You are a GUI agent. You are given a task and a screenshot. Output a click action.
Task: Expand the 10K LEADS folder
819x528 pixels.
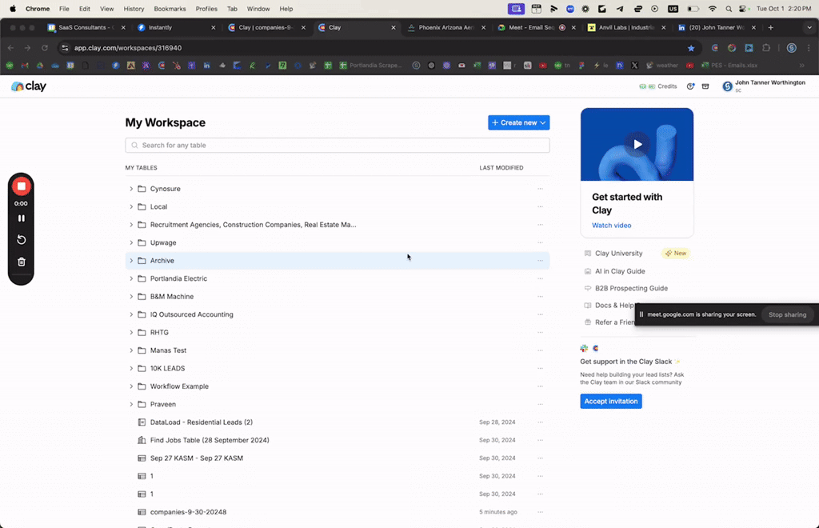coord(131,369)
